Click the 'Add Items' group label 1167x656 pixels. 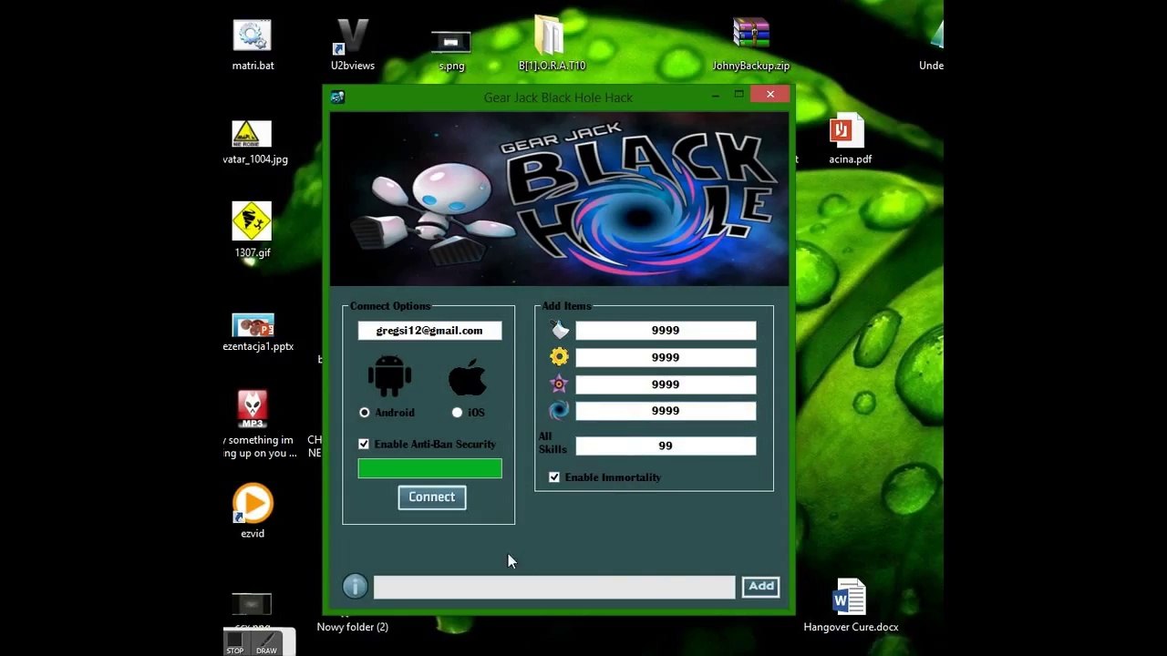(566, 306)
